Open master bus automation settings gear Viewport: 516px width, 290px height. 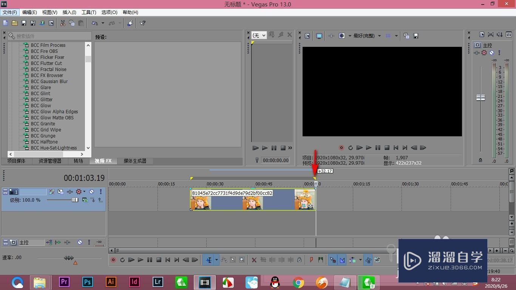484,53
